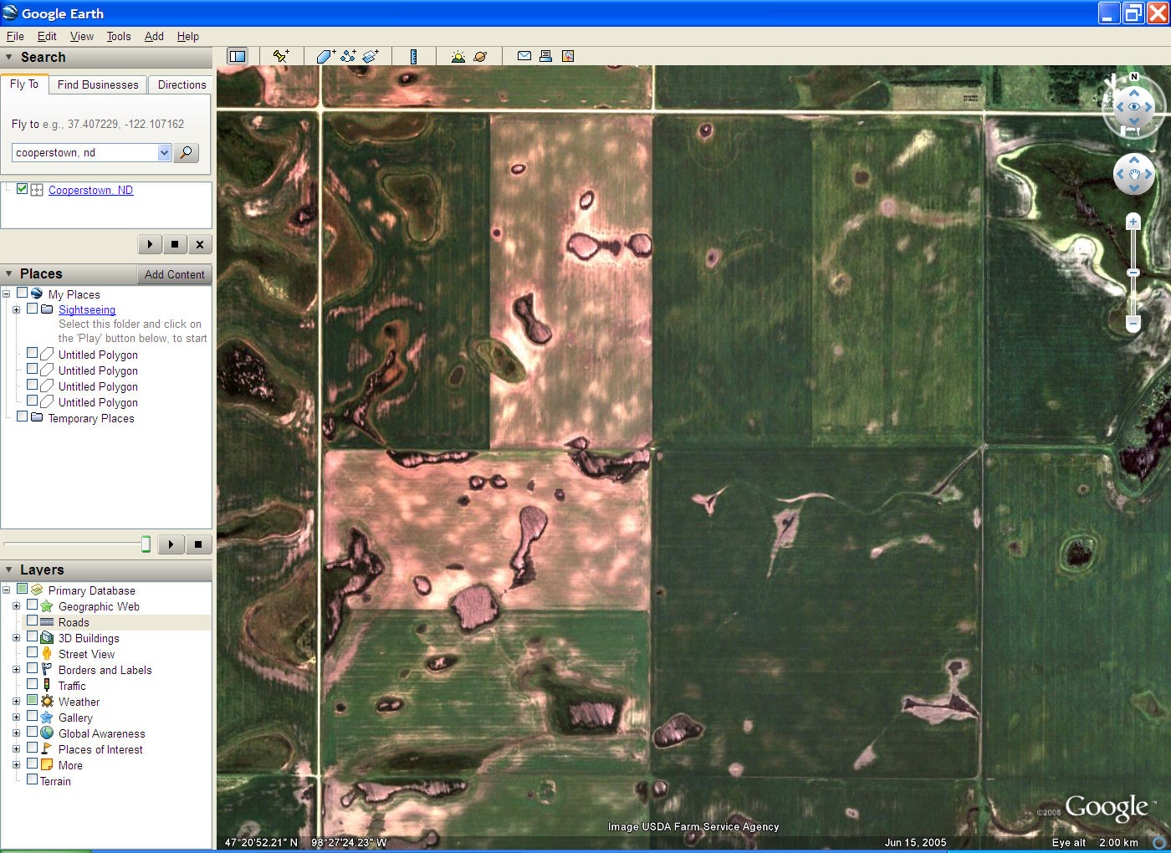
Task: Click the map zoom slider handle
Action: click(1133, 273)
